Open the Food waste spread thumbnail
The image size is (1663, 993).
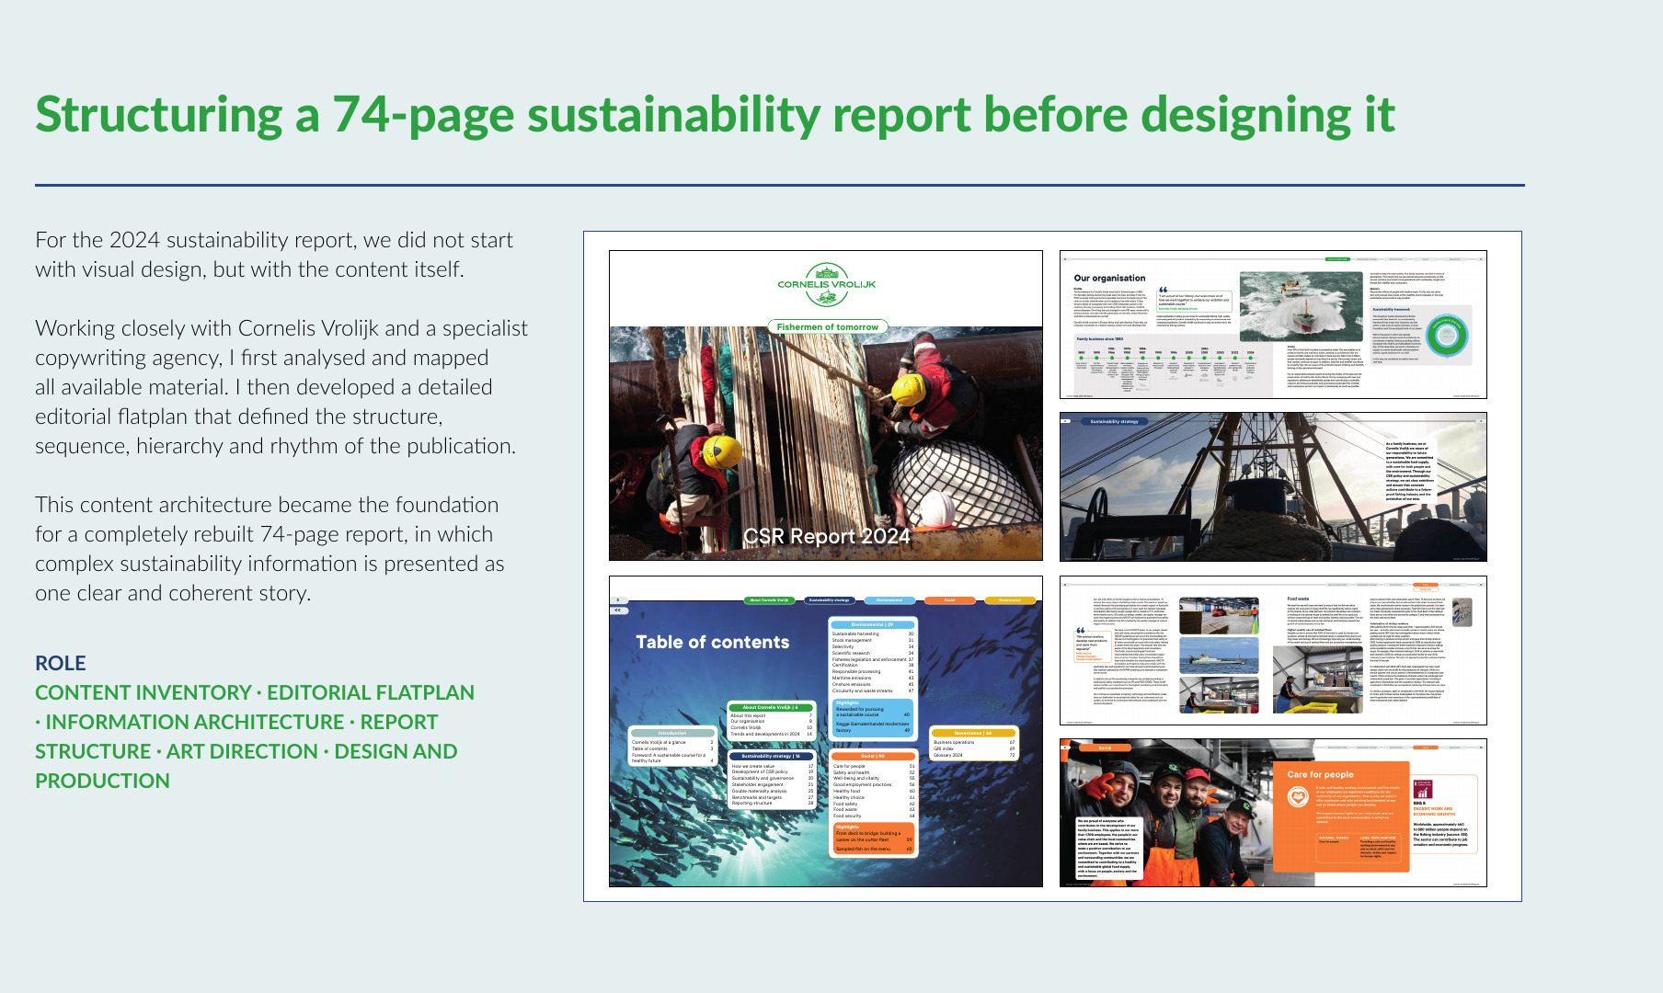point(1273,651)
